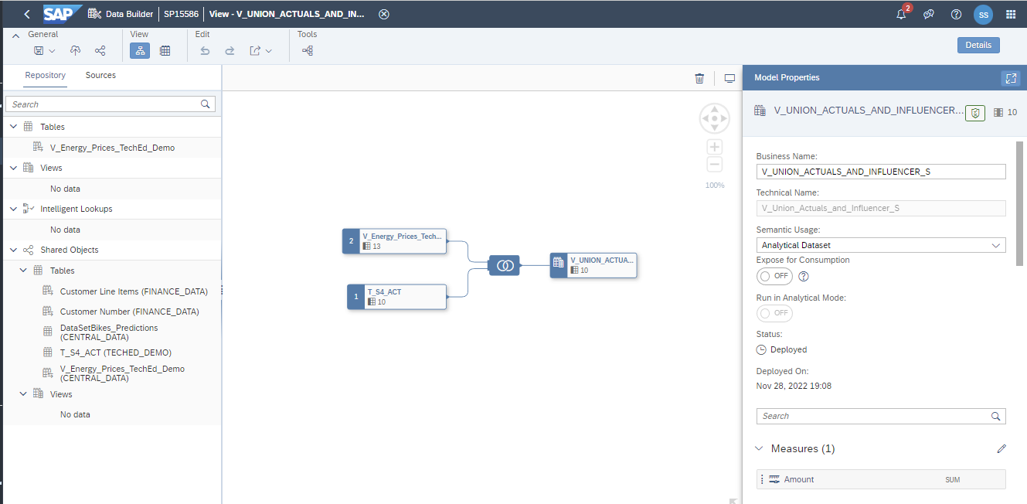Select the Union node in the diagram
1027x504 pixels.
pyautogui.click(x=505, y=264)
